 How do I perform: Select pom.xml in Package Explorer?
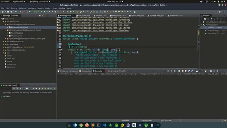(11, 67)
